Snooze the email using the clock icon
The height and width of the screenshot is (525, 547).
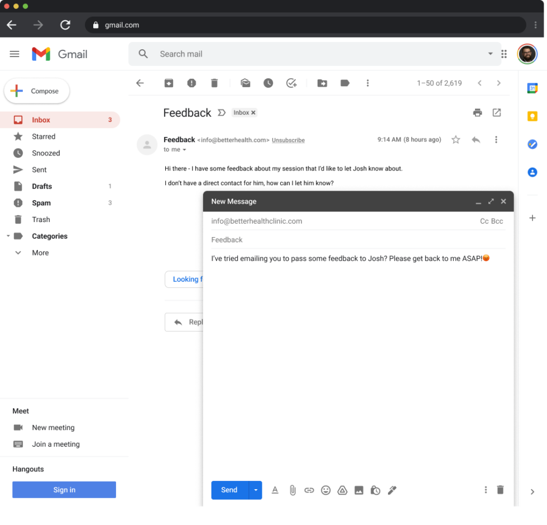[268, 83]
